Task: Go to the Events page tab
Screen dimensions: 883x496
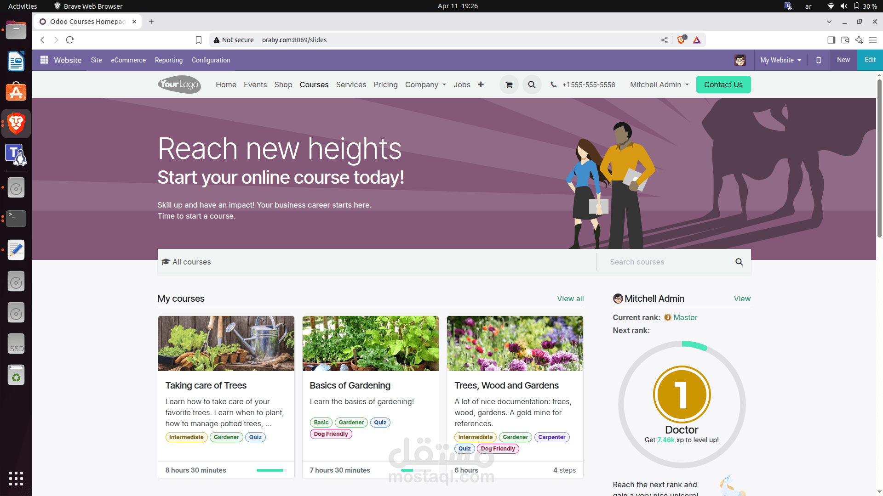Action: [x=255, y=85]
